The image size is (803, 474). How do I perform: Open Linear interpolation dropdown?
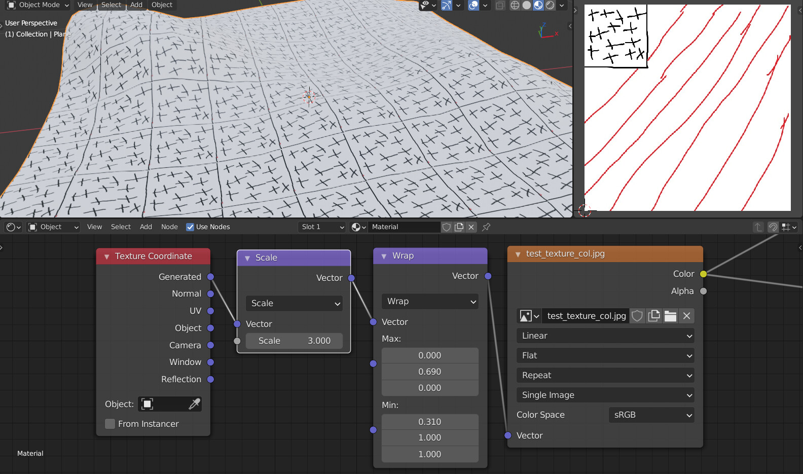pos(605,336)
